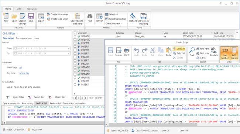
Task: Sort by Begin Time column header arrow
Action: (x=212, y=33)
